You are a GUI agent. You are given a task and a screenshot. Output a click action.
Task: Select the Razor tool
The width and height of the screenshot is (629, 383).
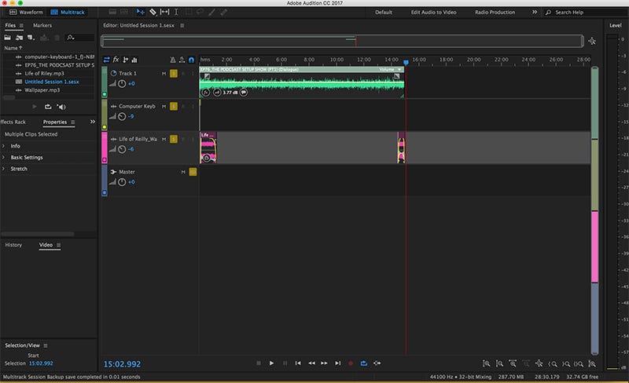tap(153, 12)
